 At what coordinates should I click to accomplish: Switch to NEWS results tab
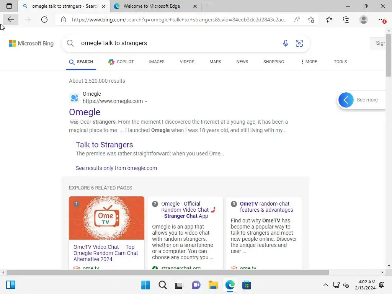(242, 62)
